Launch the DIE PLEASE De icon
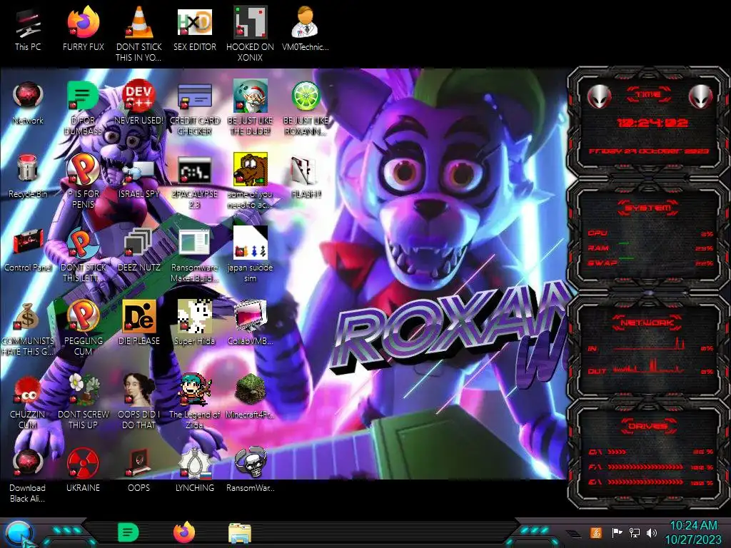The height and width of the screenshot is (548, 731). [x=139, y=323]
